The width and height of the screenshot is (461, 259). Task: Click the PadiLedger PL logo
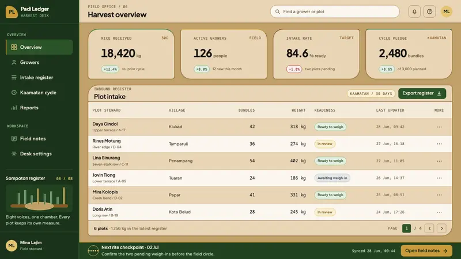tap(12, 12)
